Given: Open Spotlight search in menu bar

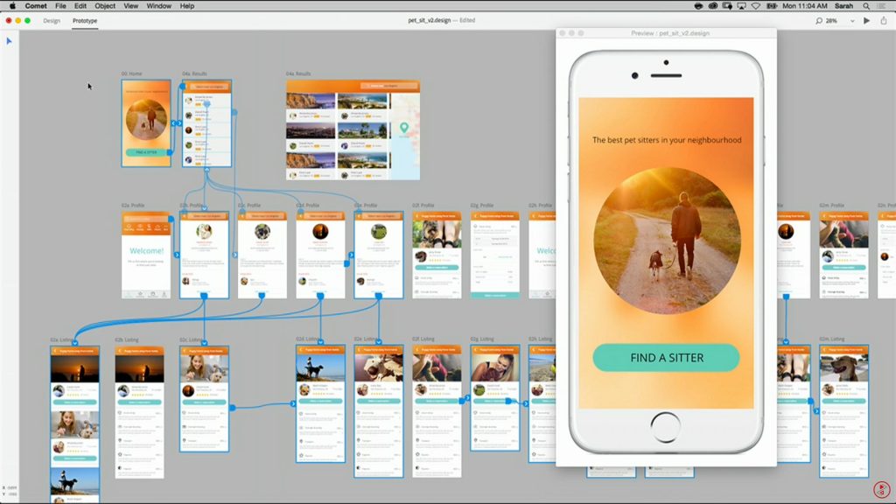Looking at the screenshot, I should pos(866,6).
